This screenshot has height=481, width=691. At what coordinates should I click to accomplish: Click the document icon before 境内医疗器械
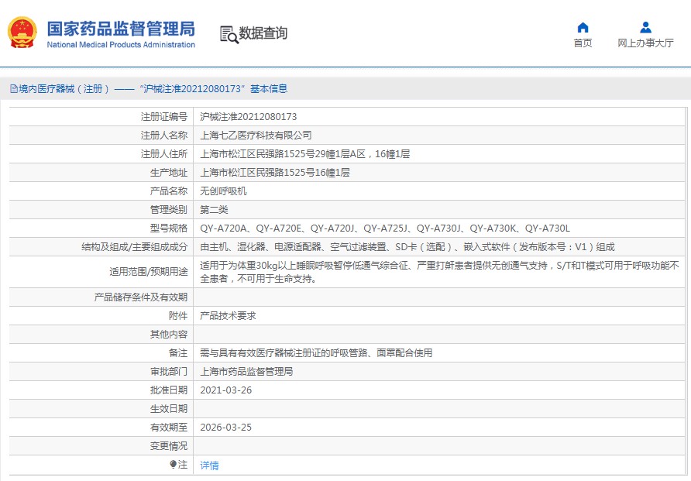click(x=14, y=89)
